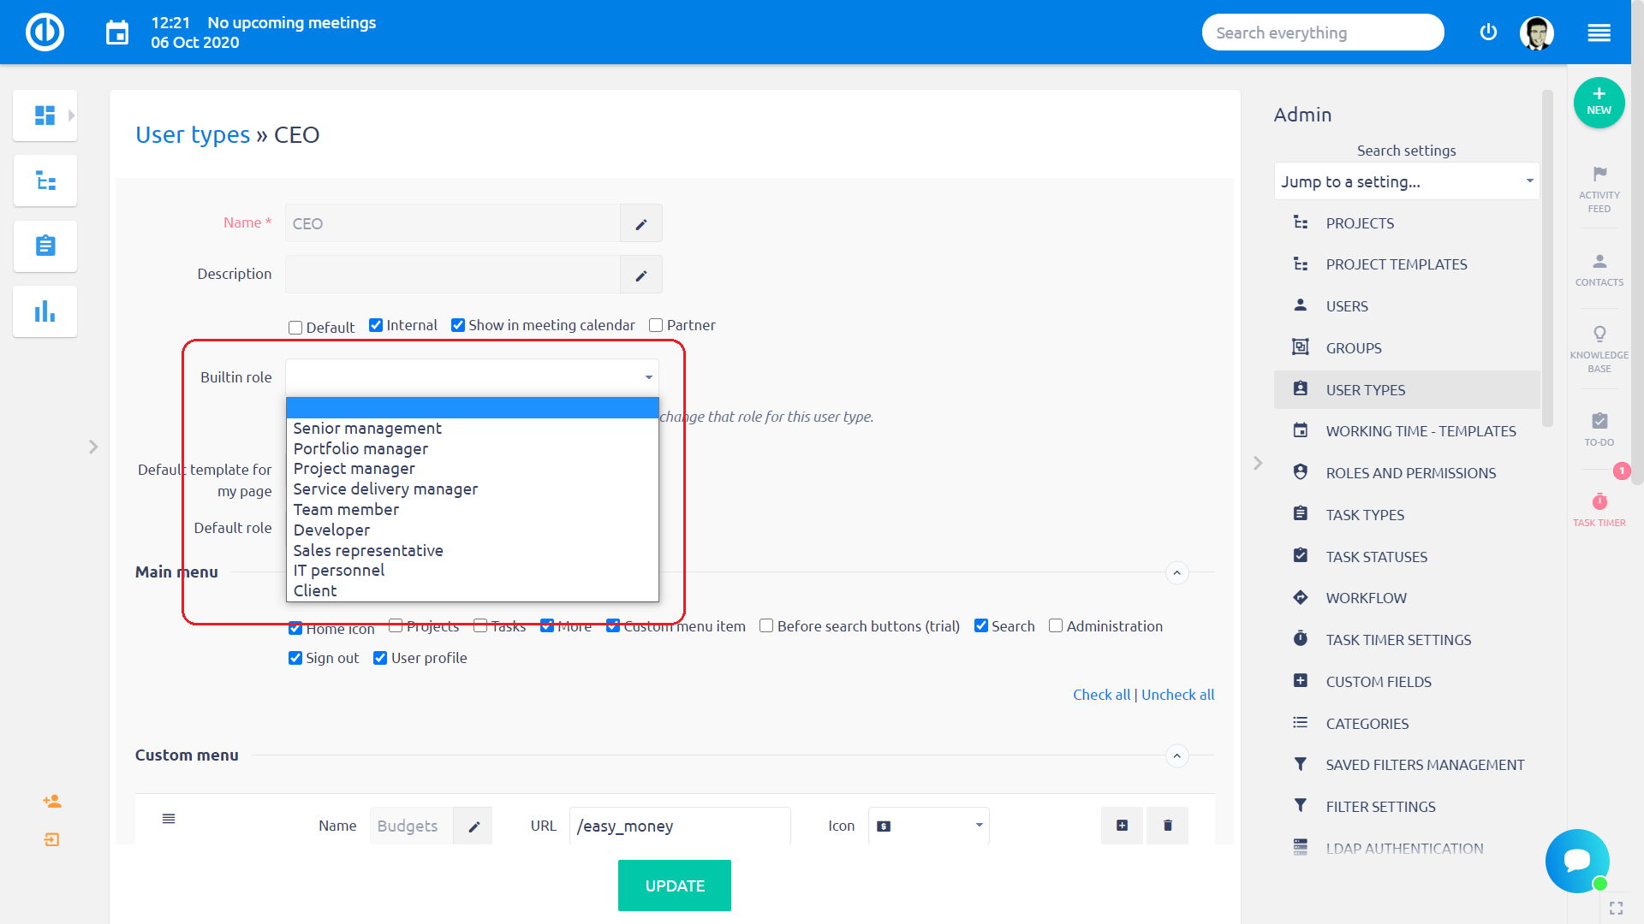Open the live chat bubble
1644x924 pixels.
tap(1576, 860)
